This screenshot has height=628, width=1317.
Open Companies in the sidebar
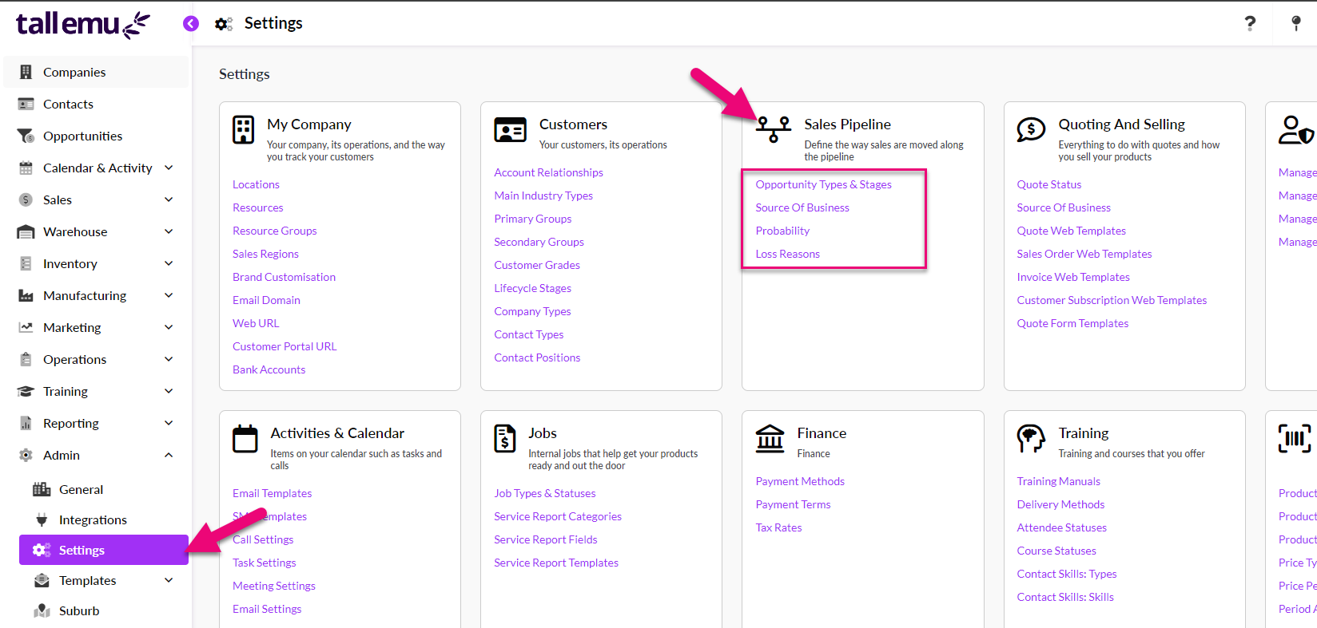[74, 72]
